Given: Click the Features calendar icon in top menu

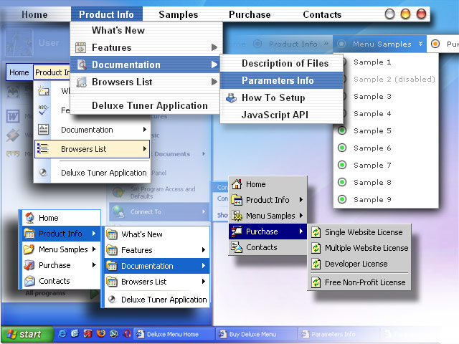Looking at the screenshot, I should tap(81, 47).
